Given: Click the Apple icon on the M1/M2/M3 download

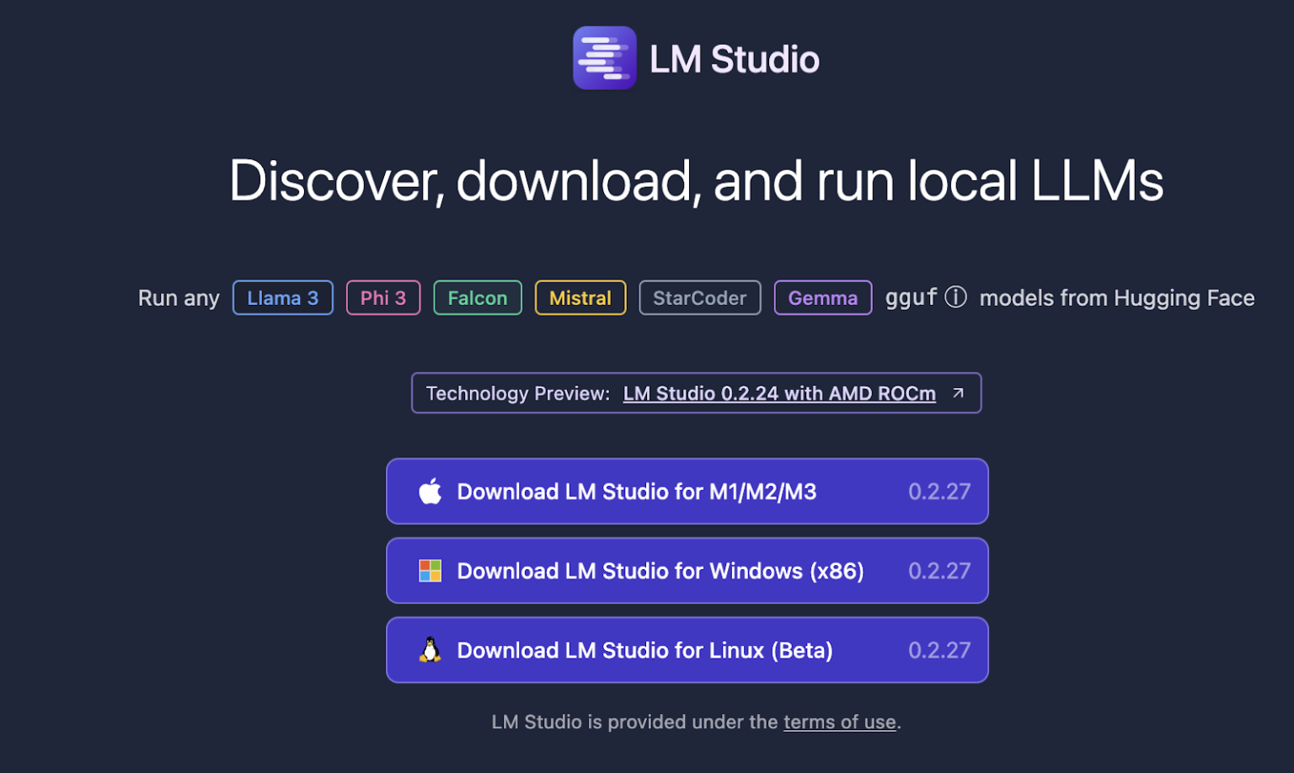Looking at the screenshot, I should [x=430, y=491].
